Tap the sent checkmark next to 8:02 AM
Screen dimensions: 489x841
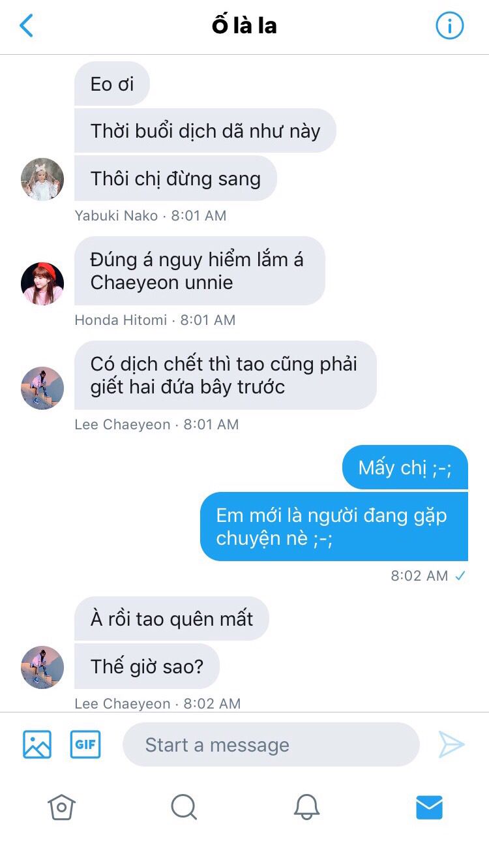click(x=460, y=575)
